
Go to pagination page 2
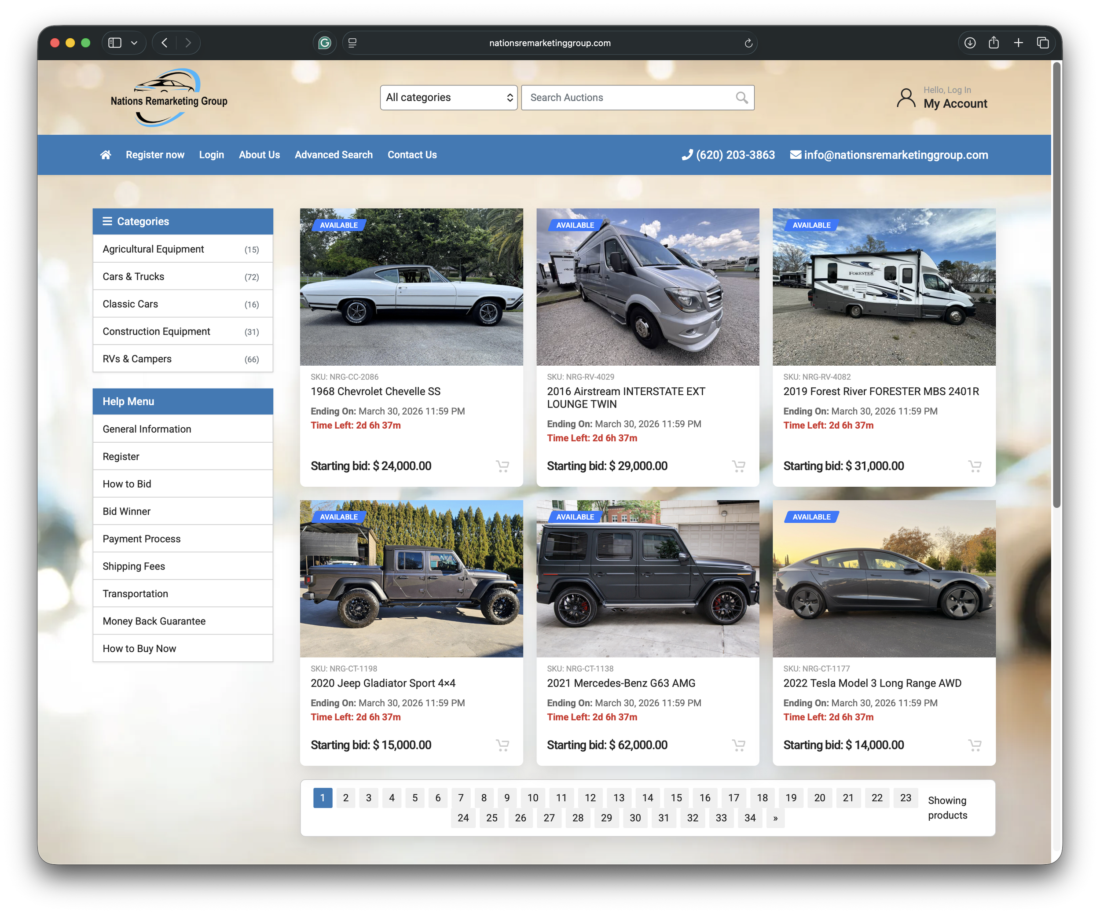tap(346, 798)
